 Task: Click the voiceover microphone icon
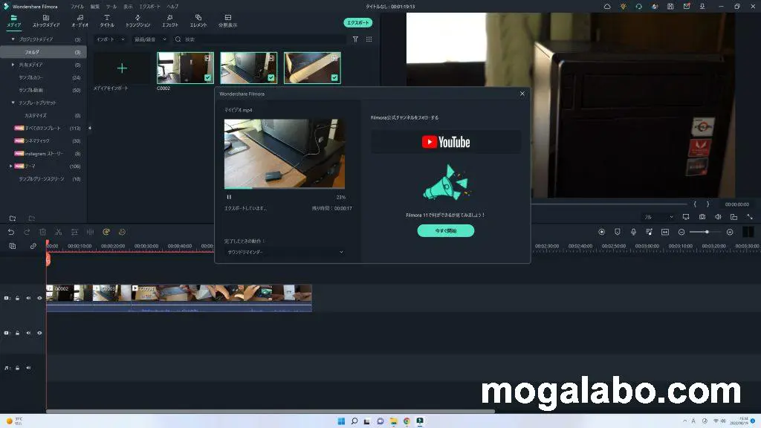click(x=633, y=232)
